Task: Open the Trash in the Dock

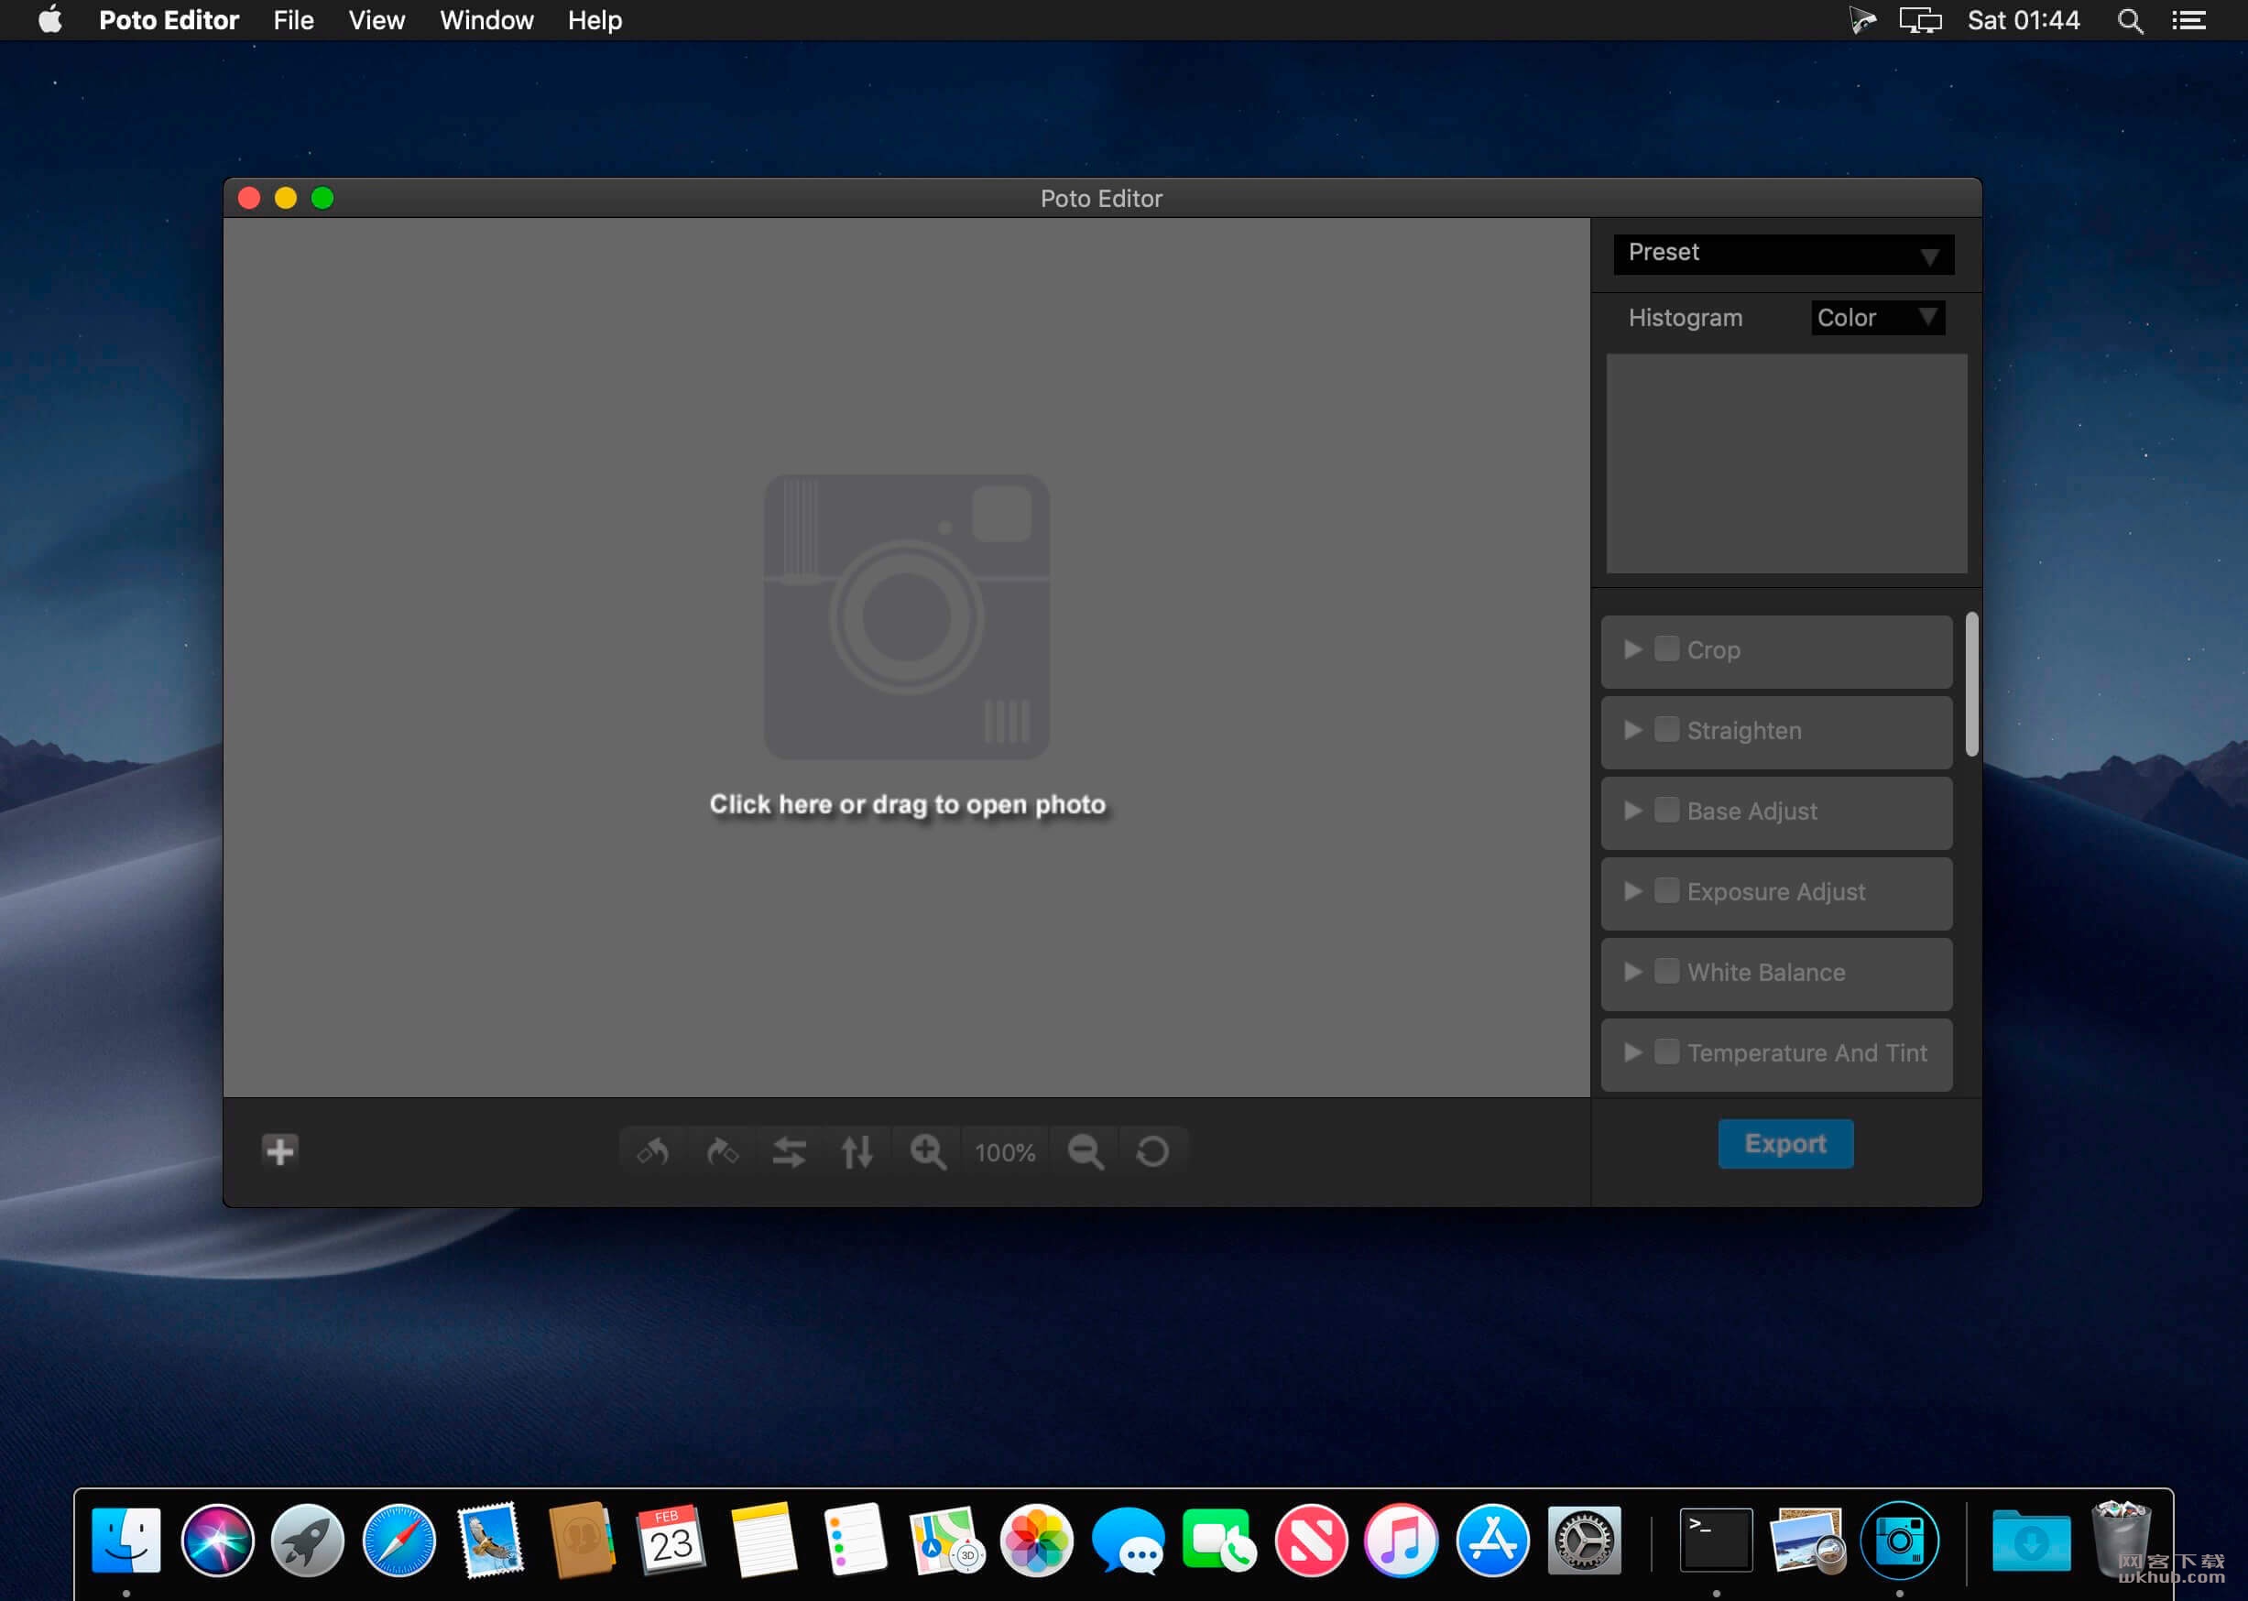Action: point(2121,1541)
